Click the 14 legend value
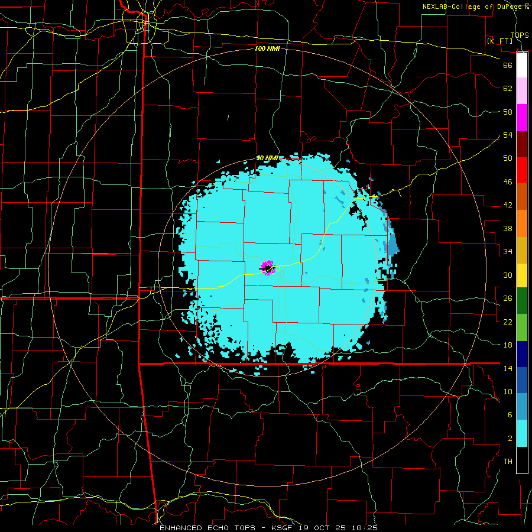 pyautogui.click(x=508, y=368)
